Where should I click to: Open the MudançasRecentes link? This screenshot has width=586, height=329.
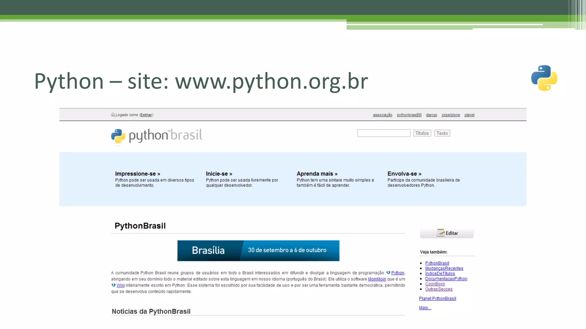[444, 268]
